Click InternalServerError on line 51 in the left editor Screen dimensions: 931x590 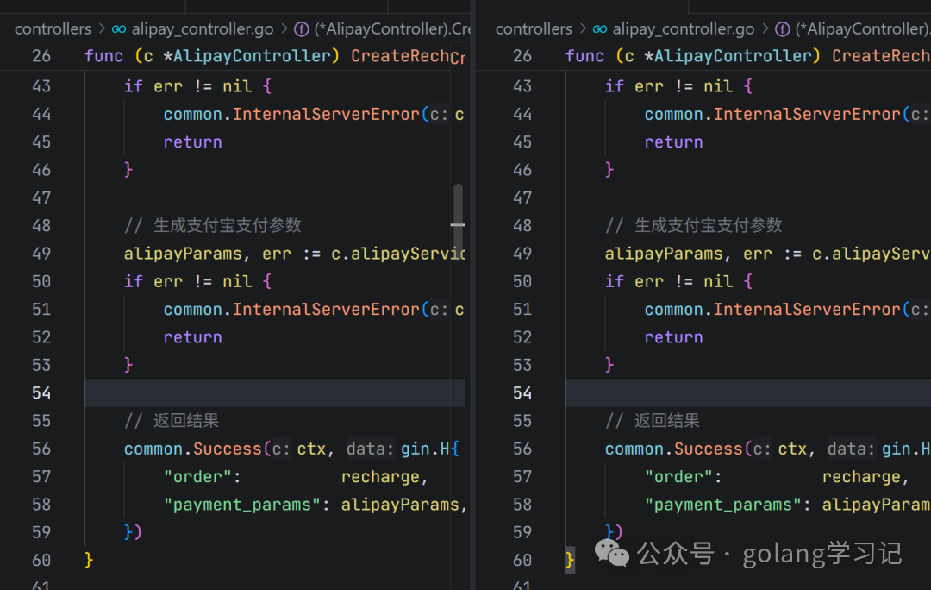[x=326, y=309]
